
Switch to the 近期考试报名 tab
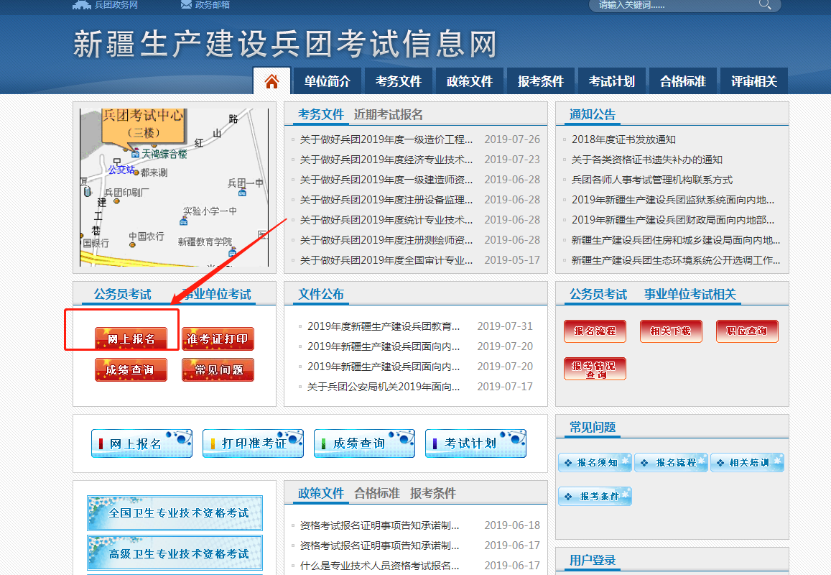click(x=389, y=114)
